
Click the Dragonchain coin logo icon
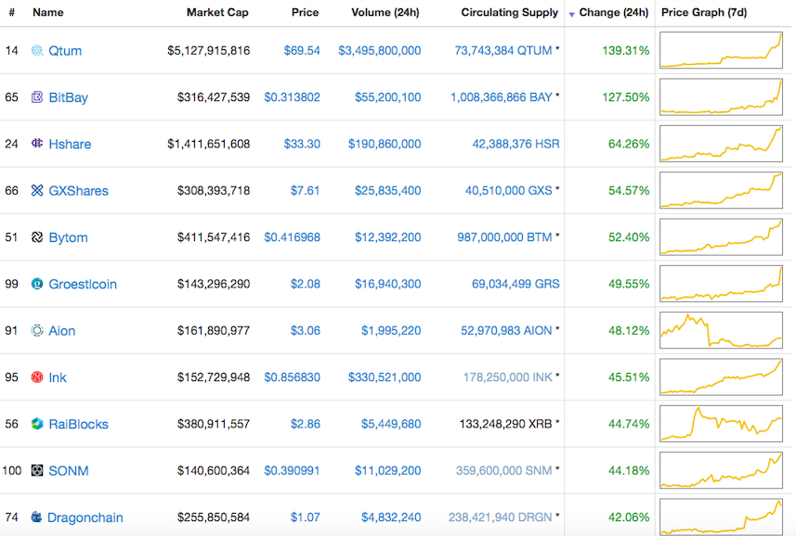click(x=36, y=517)
